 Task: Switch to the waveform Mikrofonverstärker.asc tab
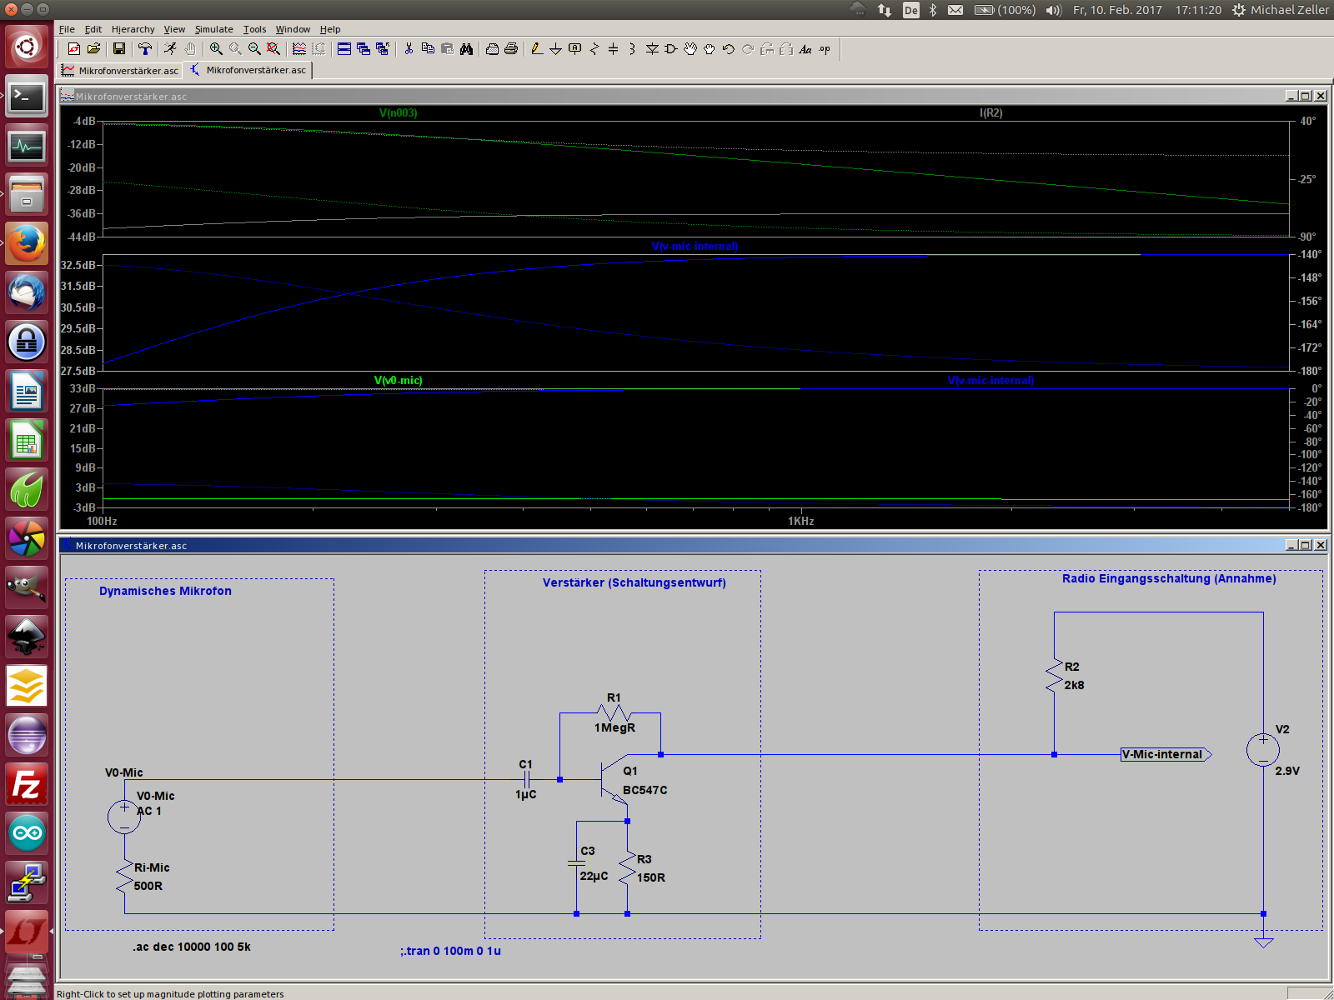click(x=120, y=71)
